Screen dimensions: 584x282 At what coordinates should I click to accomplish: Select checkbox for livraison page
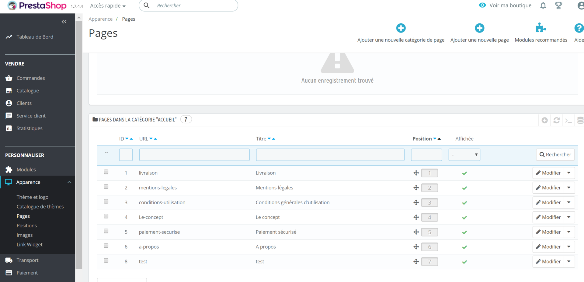[x=106, y=172]
